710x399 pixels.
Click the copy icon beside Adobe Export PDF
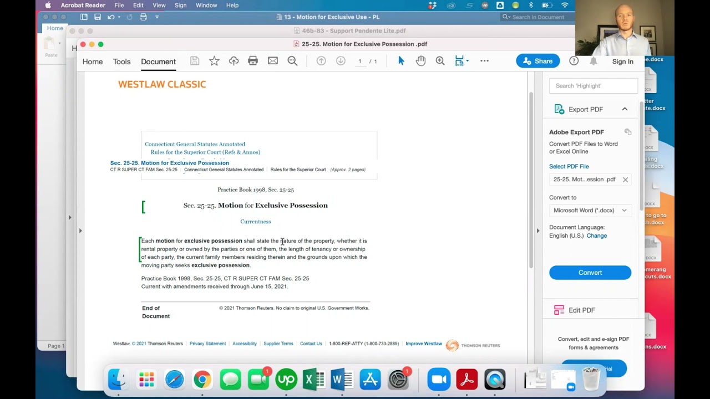[628, 132]
